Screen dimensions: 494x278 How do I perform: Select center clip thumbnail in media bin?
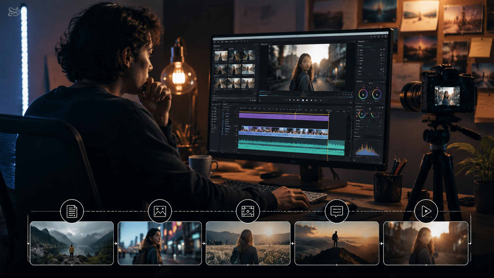234,70
